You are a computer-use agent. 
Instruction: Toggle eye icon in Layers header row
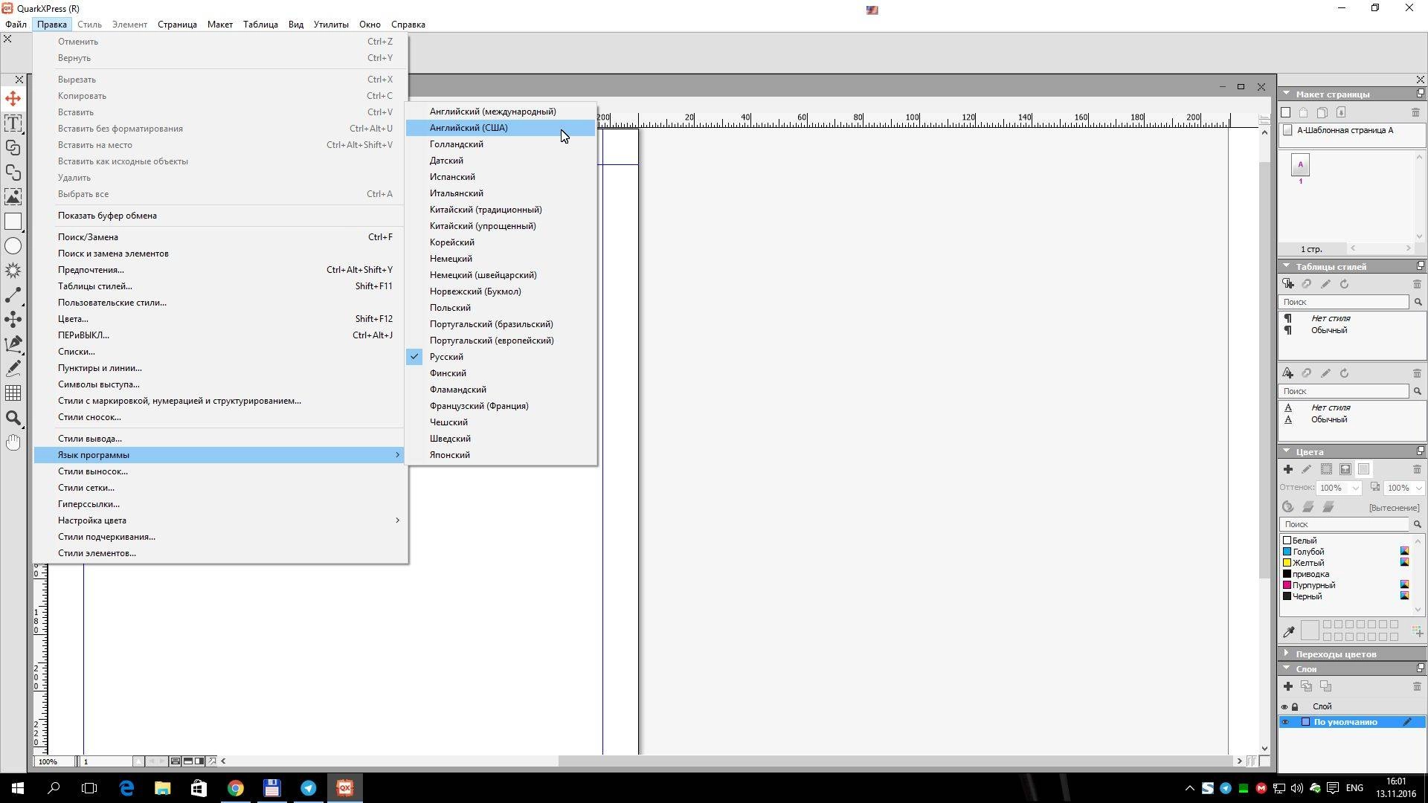click(1284, 707)
